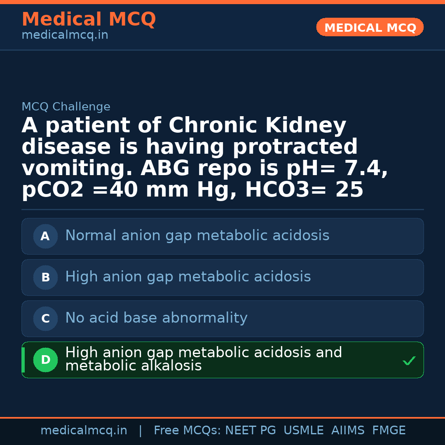The image size is (445, 445).
Task: Select 'Normal anion gap metabolic acidosis' answer
Action: pyautogui.click(x=197, y=236)
